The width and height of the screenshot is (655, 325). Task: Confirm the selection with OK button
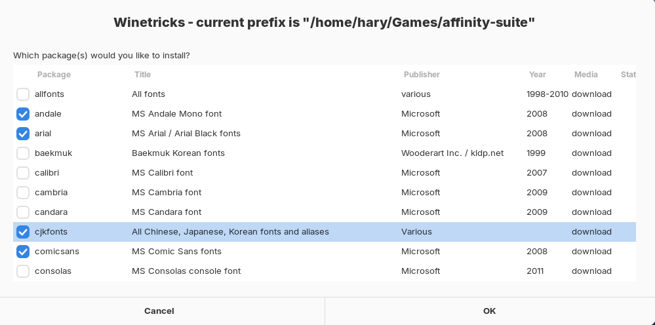[x=490, y=311]
